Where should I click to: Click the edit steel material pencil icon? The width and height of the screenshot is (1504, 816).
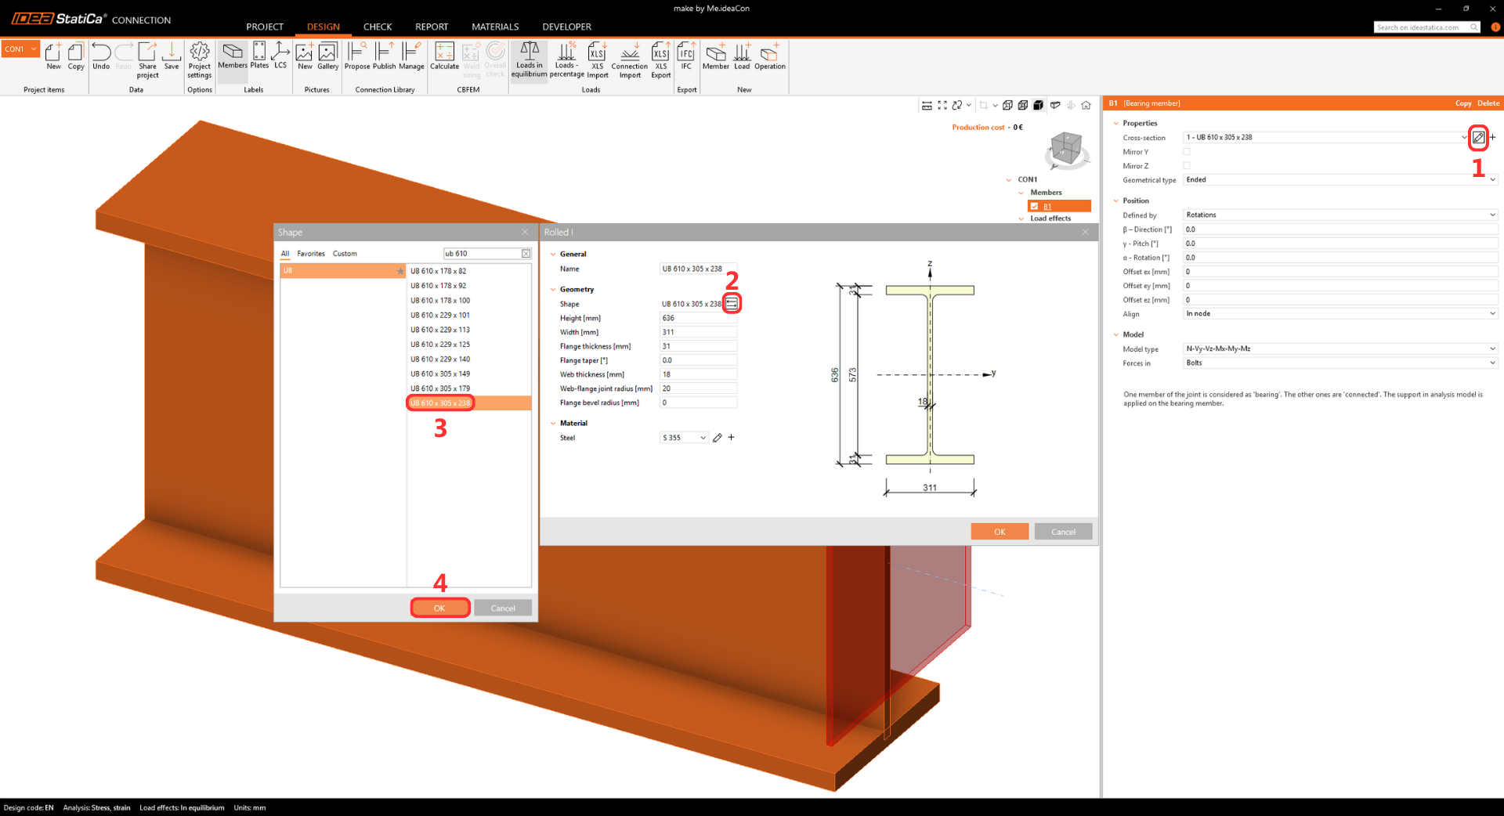point(718,438)
